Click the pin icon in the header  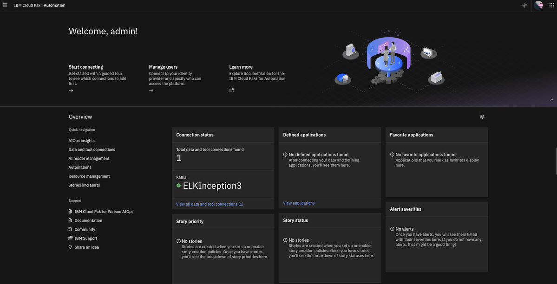click(525, 6)
